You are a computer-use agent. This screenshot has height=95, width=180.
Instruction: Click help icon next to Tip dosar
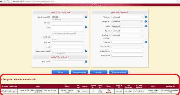[146, 17]
